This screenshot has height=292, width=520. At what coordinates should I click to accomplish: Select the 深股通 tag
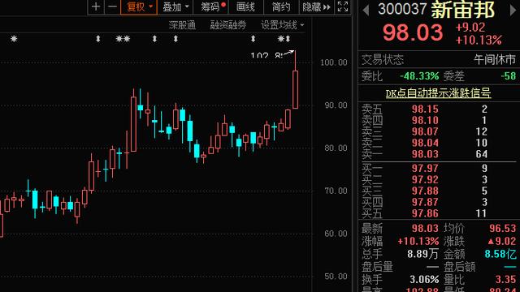click(x=182, y=25)
